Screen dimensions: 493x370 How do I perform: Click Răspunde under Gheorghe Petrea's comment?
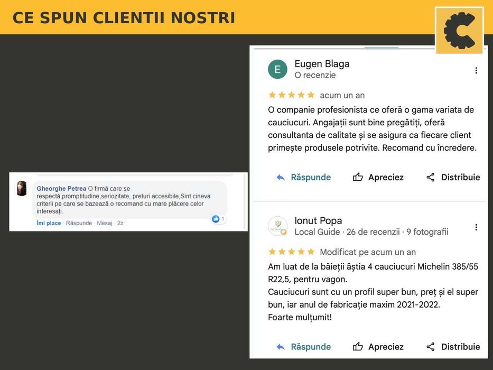coord(79,223)
